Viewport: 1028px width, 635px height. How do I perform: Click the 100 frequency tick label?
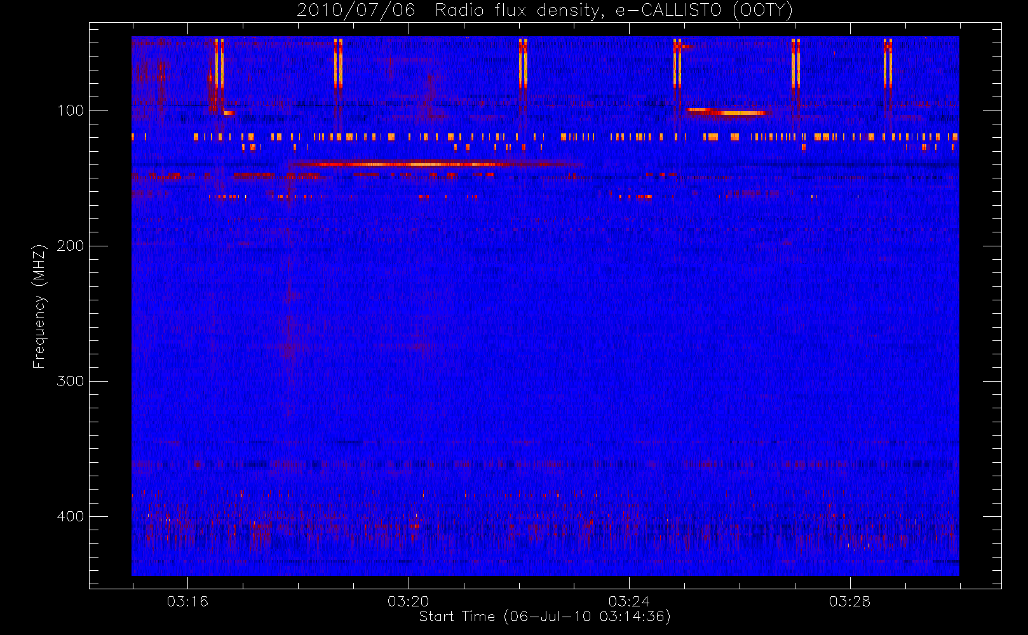pyautogui.click(x=71, y=110)
